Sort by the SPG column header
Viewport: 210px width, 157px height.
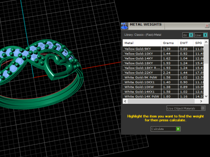click(199, 43)
